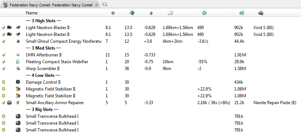The height and width of the screenshot is (135, 301).
Task: Toggle the Small Ancillary Armor Repairer state
Action: click(x=4, y=103)
